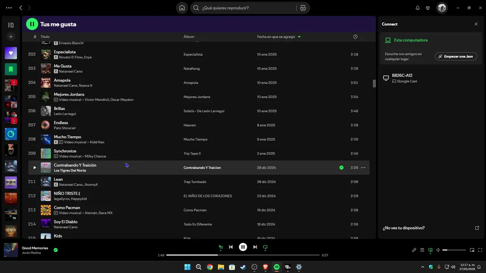Click the '¿Qué quieres reproducir?' search field
Image resolution: width=486 pixels, height=273 pixels.
(x=243, y=8)
